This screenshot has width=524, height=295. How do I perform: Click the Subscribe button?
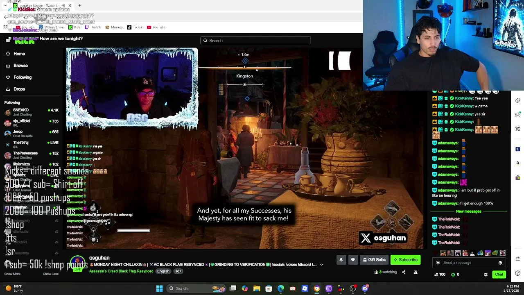[405, 260]
